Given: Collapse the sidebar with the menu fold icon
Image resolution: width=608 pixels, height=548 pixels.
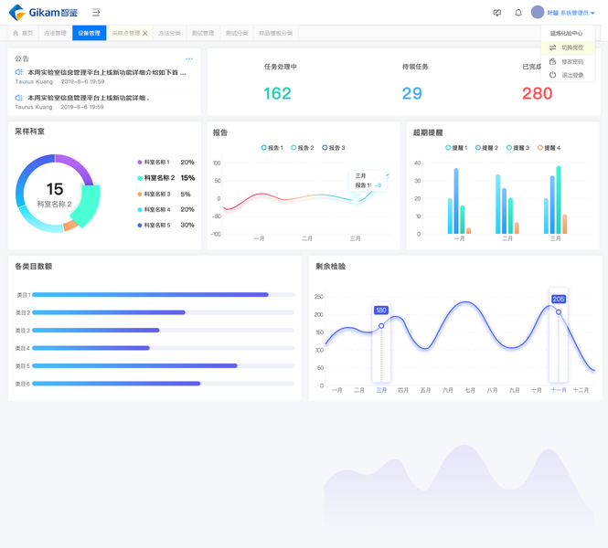Looking at the screenshot, I should tap(96, 13).
